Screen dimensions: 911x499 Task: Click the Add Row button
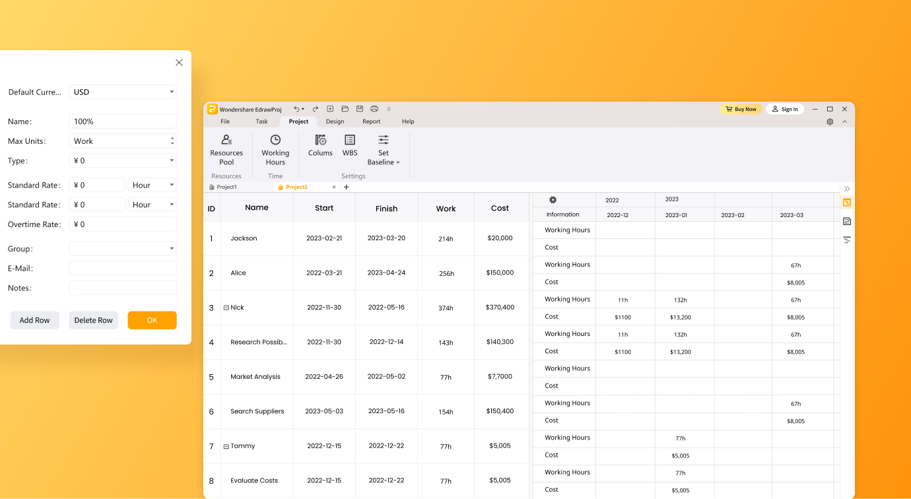point(34,320)
